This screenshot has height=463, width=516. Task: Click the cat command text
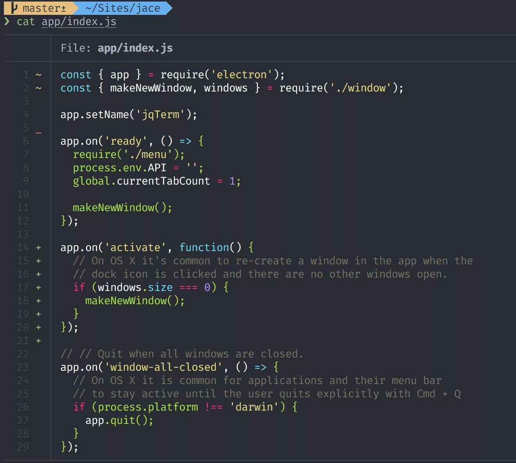pyautogui.click(x=26, y=22)
